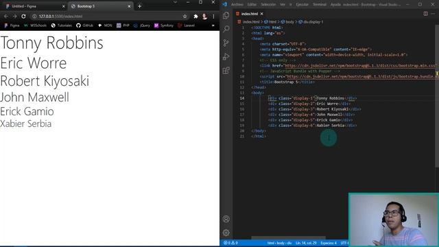
Task: Click html • body • div status entry
Action: point(279,243)
